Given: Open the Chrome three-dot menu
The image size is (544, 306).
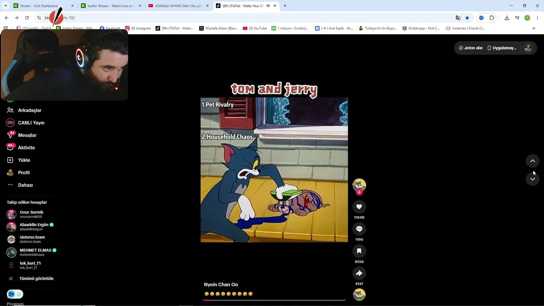Looking at the screenshot, I should (538, 18).
